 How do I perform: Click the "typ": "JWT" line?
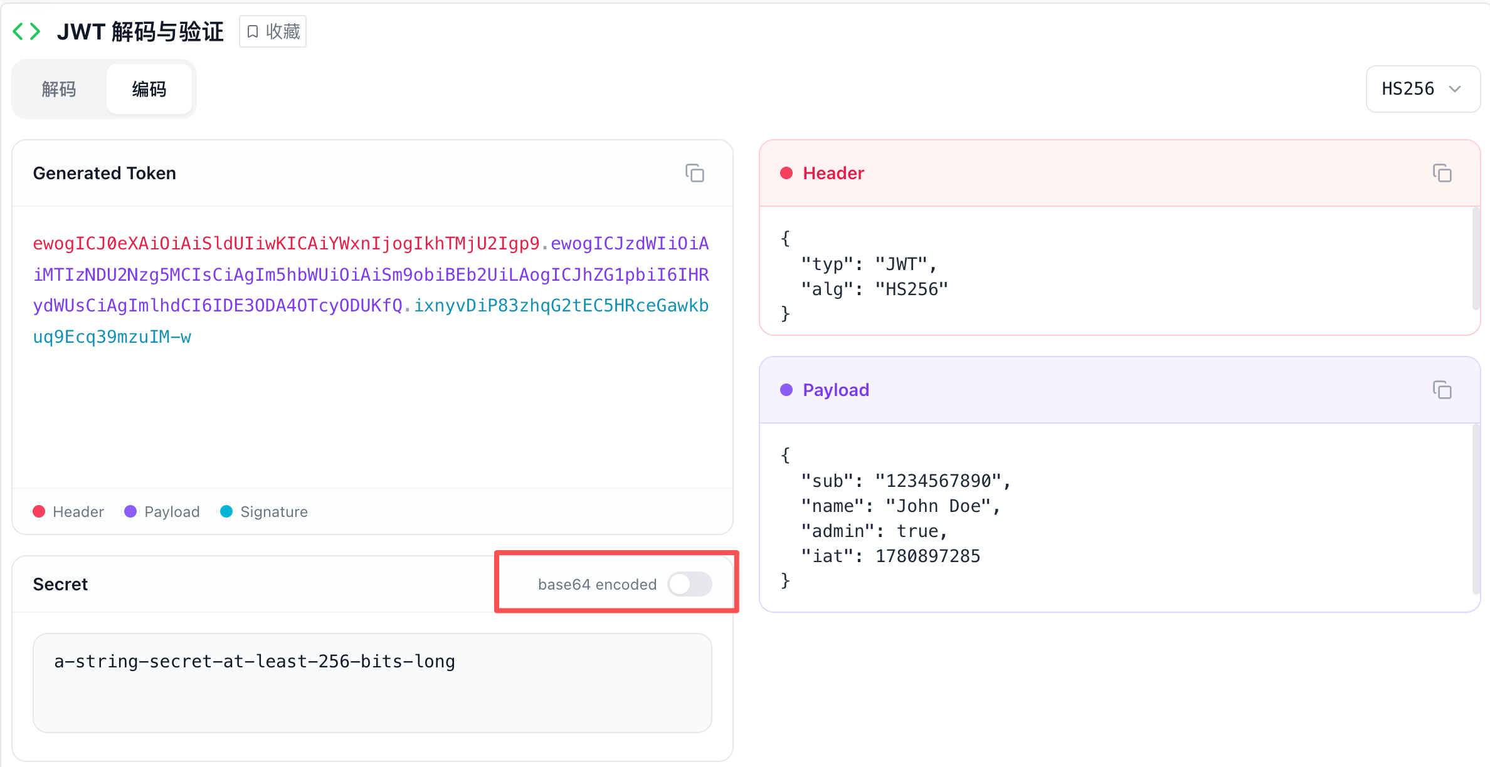(x=869, y=264)
